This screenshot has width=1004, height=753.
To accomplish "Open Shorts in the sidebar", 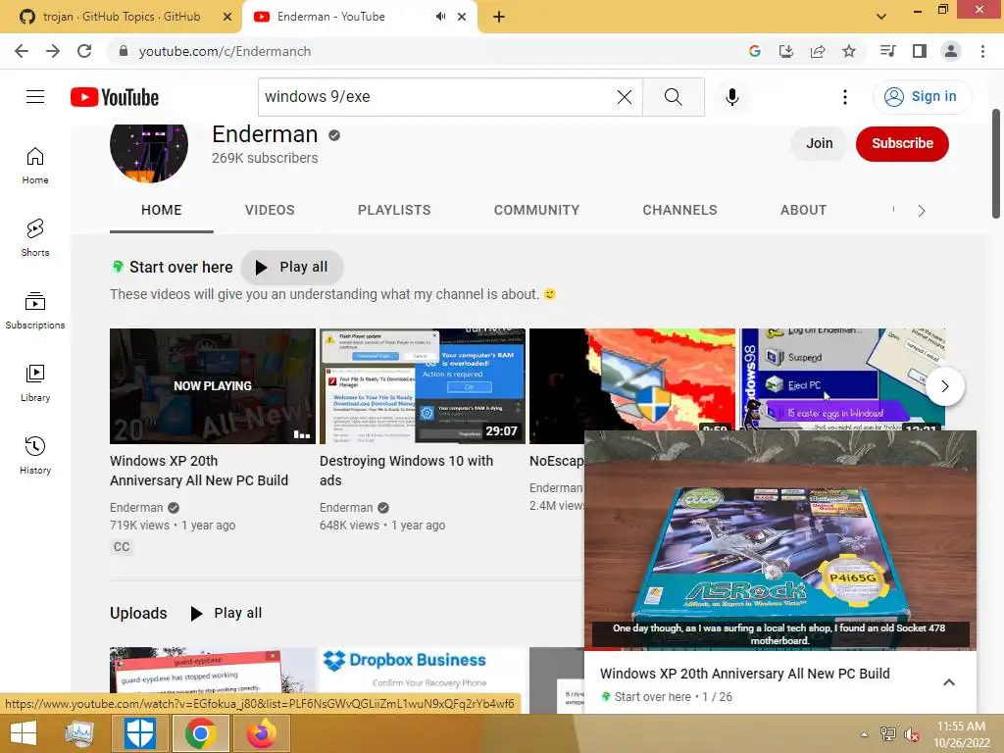I will point(35,237).
